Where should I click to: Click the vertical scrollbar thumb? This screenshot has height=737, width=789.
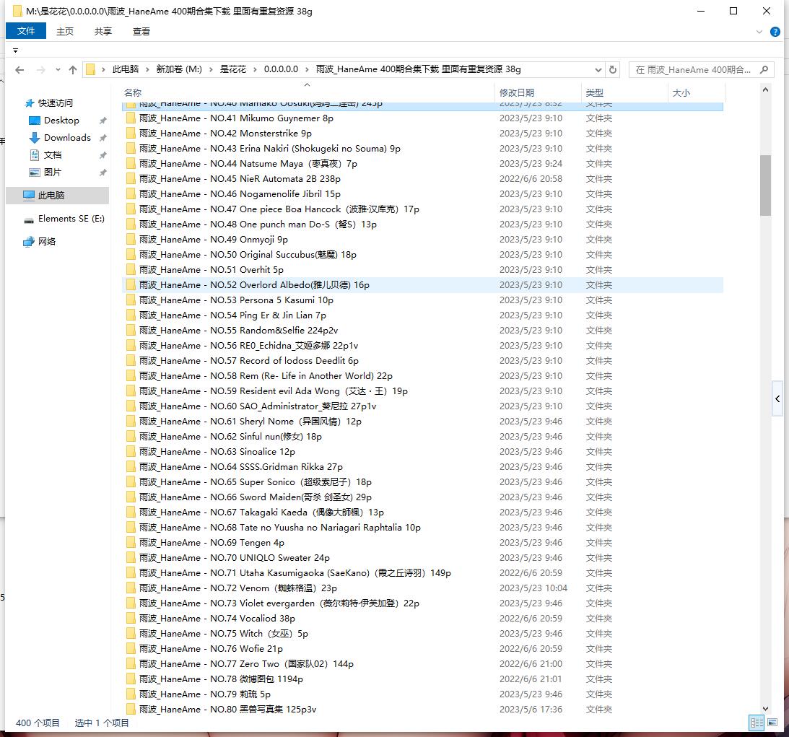pos(765,185)
